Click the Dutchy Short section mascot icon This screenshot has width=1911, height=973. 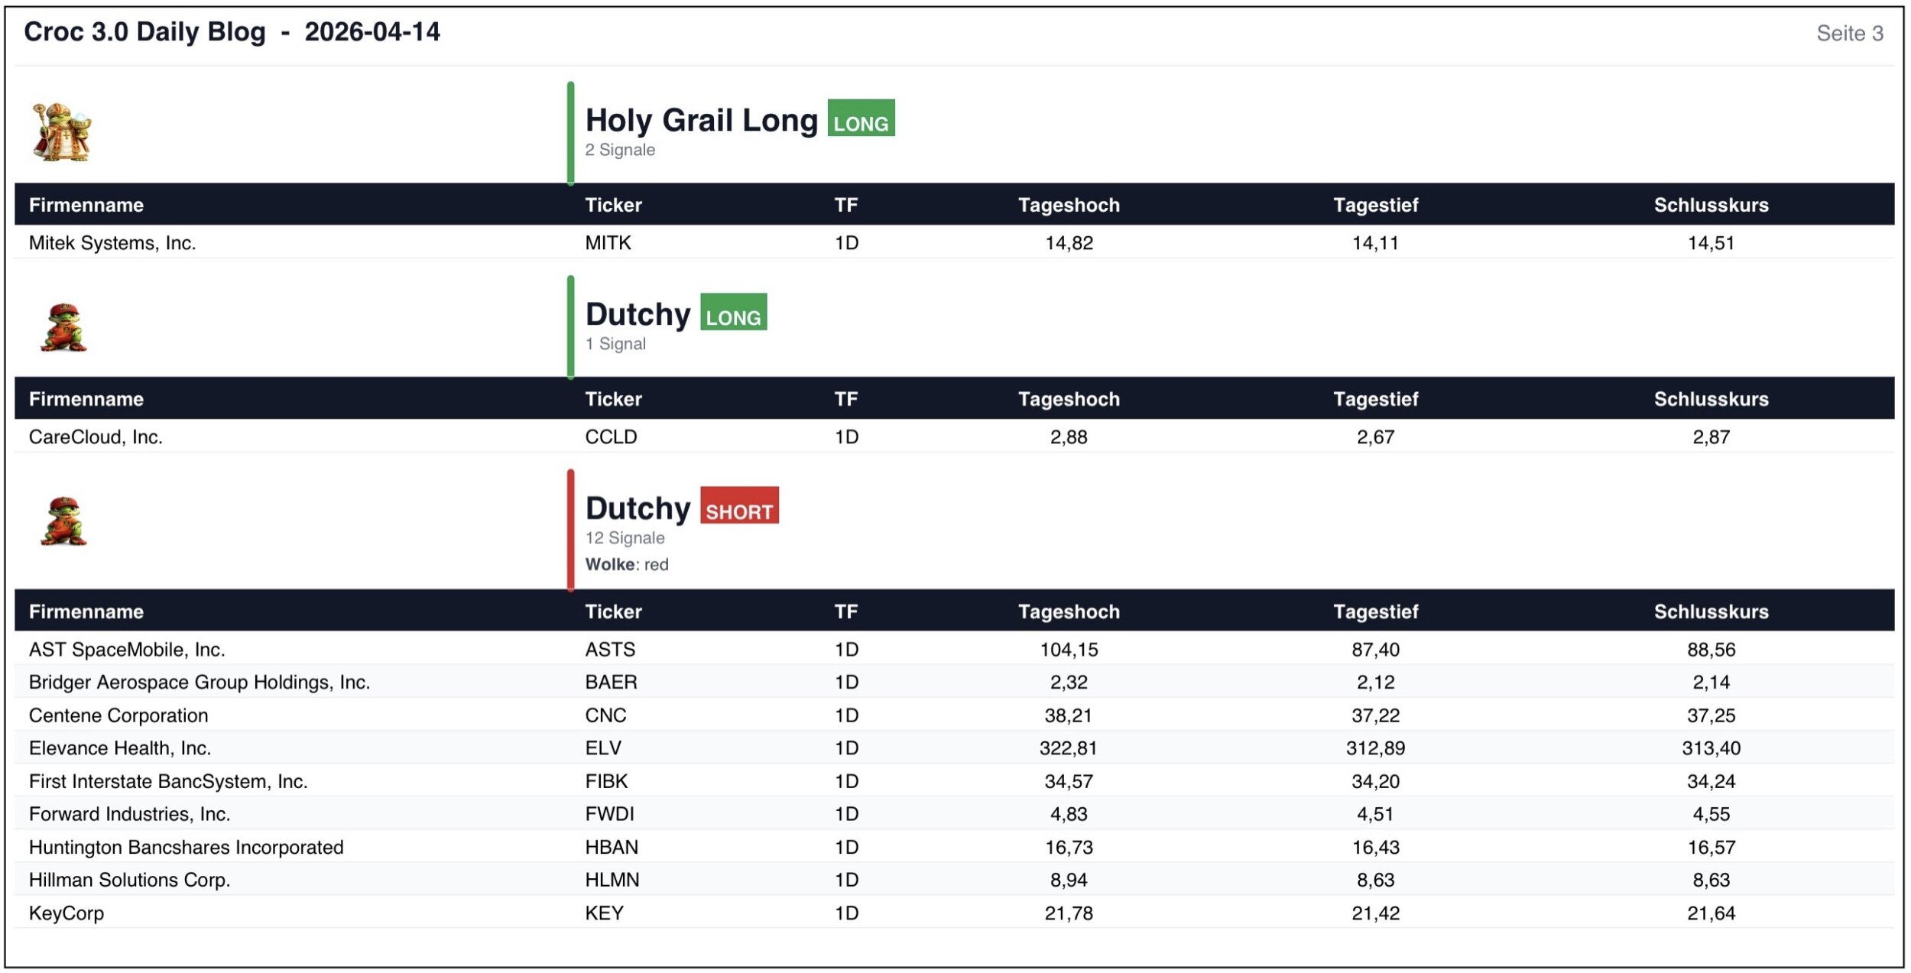click(63, 521)
